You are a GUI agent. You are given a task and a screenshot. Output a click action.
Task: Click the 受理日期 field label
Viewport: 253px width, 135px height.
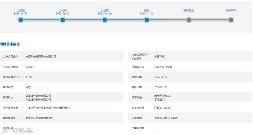coord(137,77)
